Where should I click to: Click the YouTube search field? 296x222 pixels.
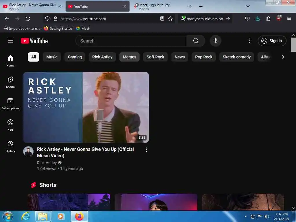(131, 41)
